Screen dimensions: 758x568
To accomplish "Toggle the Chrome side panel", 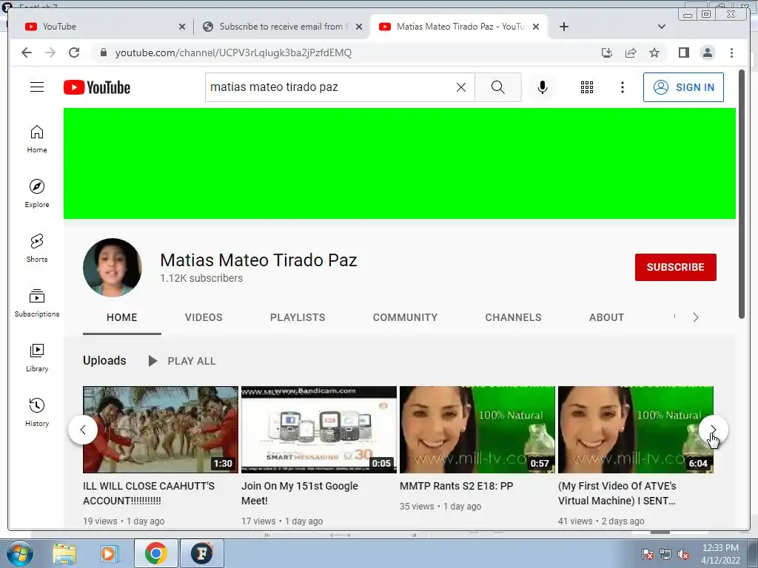I will (683, 53).
